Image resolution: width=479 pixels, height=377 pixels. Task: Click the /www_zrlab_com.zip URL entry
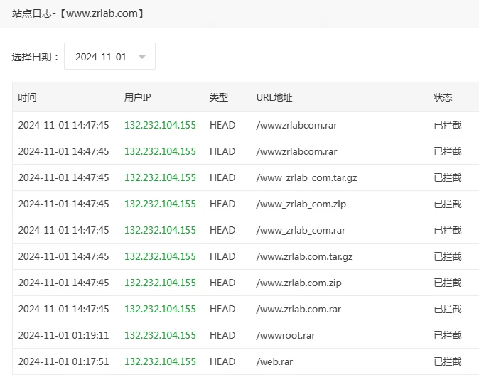[x=301, y=204]
